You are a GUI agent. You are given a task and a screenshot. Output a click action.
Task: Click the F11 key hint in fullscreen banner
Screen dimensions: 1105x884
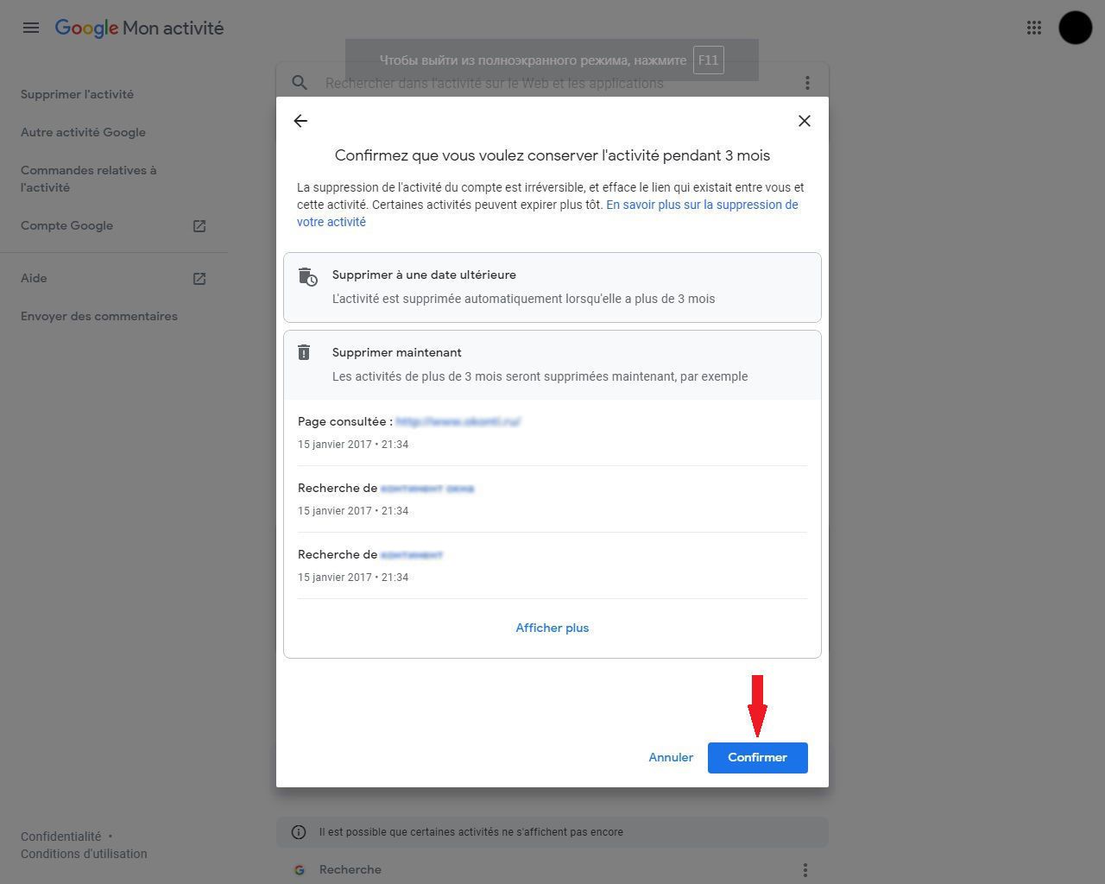click(708, 60)
